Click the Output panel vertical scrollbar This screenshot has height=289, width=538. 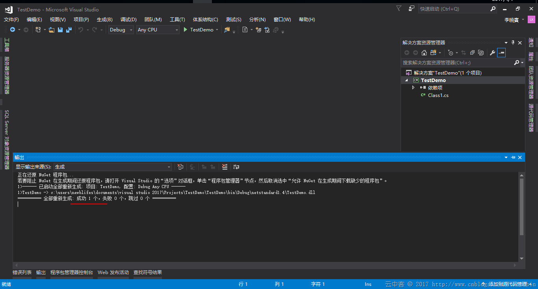click(x=521, y=217)
